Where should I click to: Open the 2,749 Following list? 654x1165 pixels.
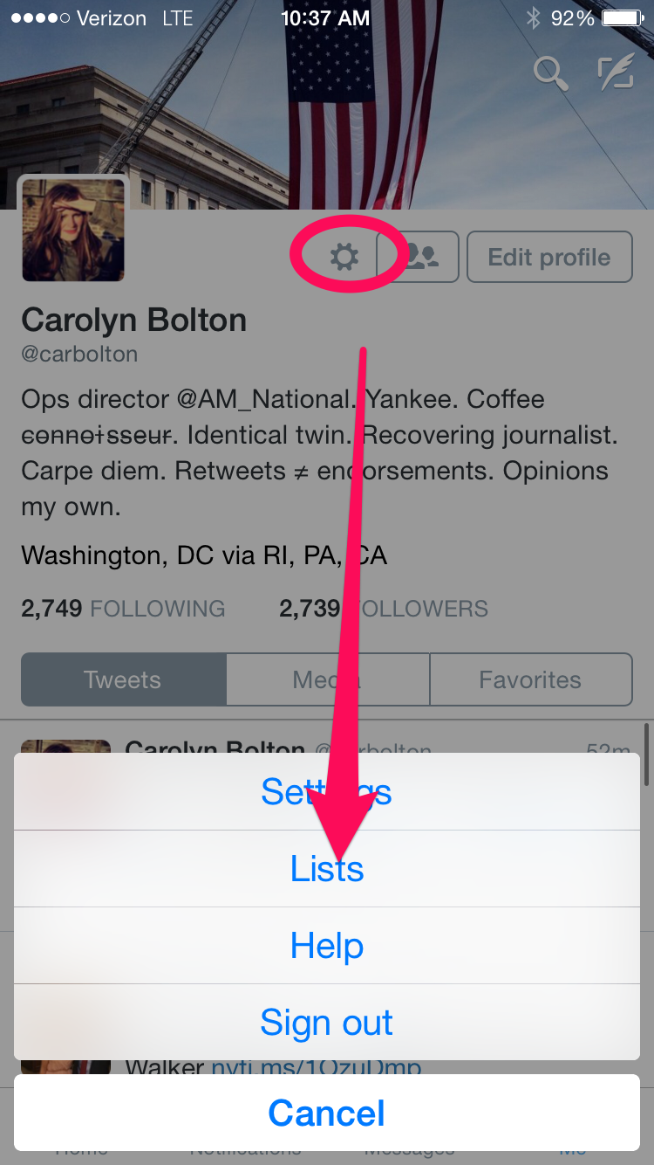123,609
